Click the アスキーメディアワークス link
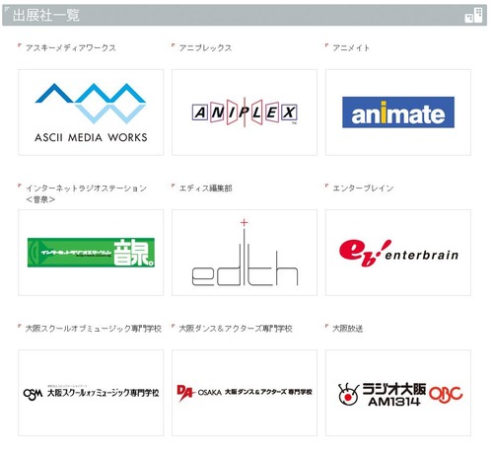493x455 pixels. point(71,48)
